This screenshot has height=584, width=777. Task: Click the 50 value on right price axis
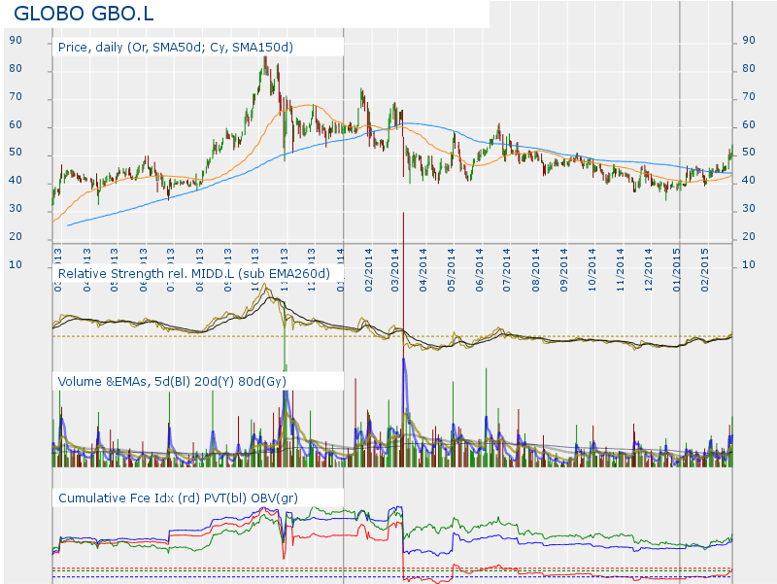pyautogui.click(x=749, y=153)
